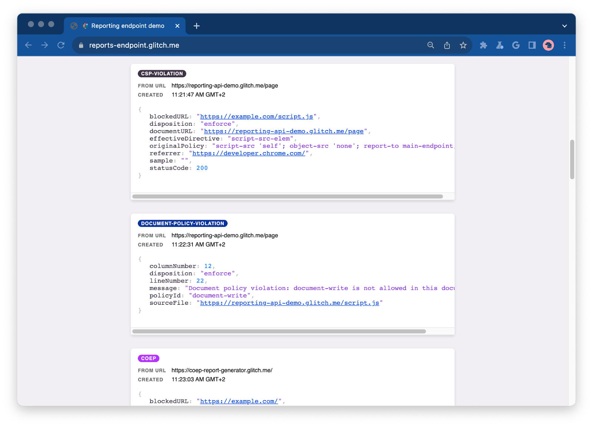Click the document-policy report's from URL text

225,235
